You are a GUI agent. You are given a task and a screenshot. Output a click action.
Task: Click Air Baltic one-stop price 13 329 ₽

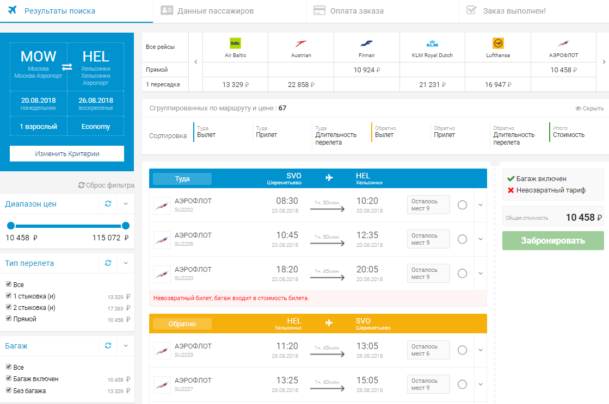click(x=235, y=85)
